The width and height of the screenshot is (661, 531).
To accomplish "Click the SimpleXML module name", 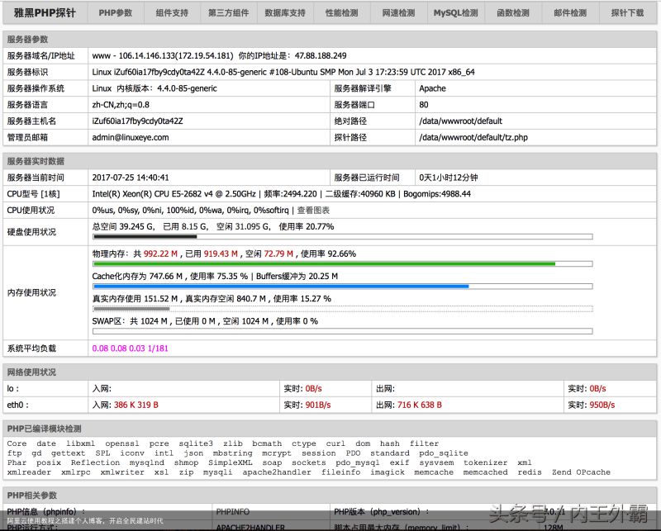I will (x=231, y=462).
